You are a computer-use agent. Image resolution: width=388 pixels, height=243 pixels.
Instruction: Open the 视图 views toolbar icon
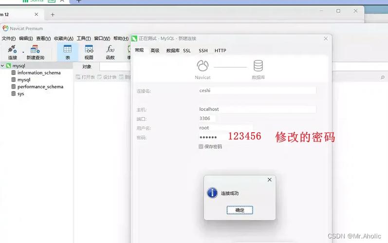(89, 52)
